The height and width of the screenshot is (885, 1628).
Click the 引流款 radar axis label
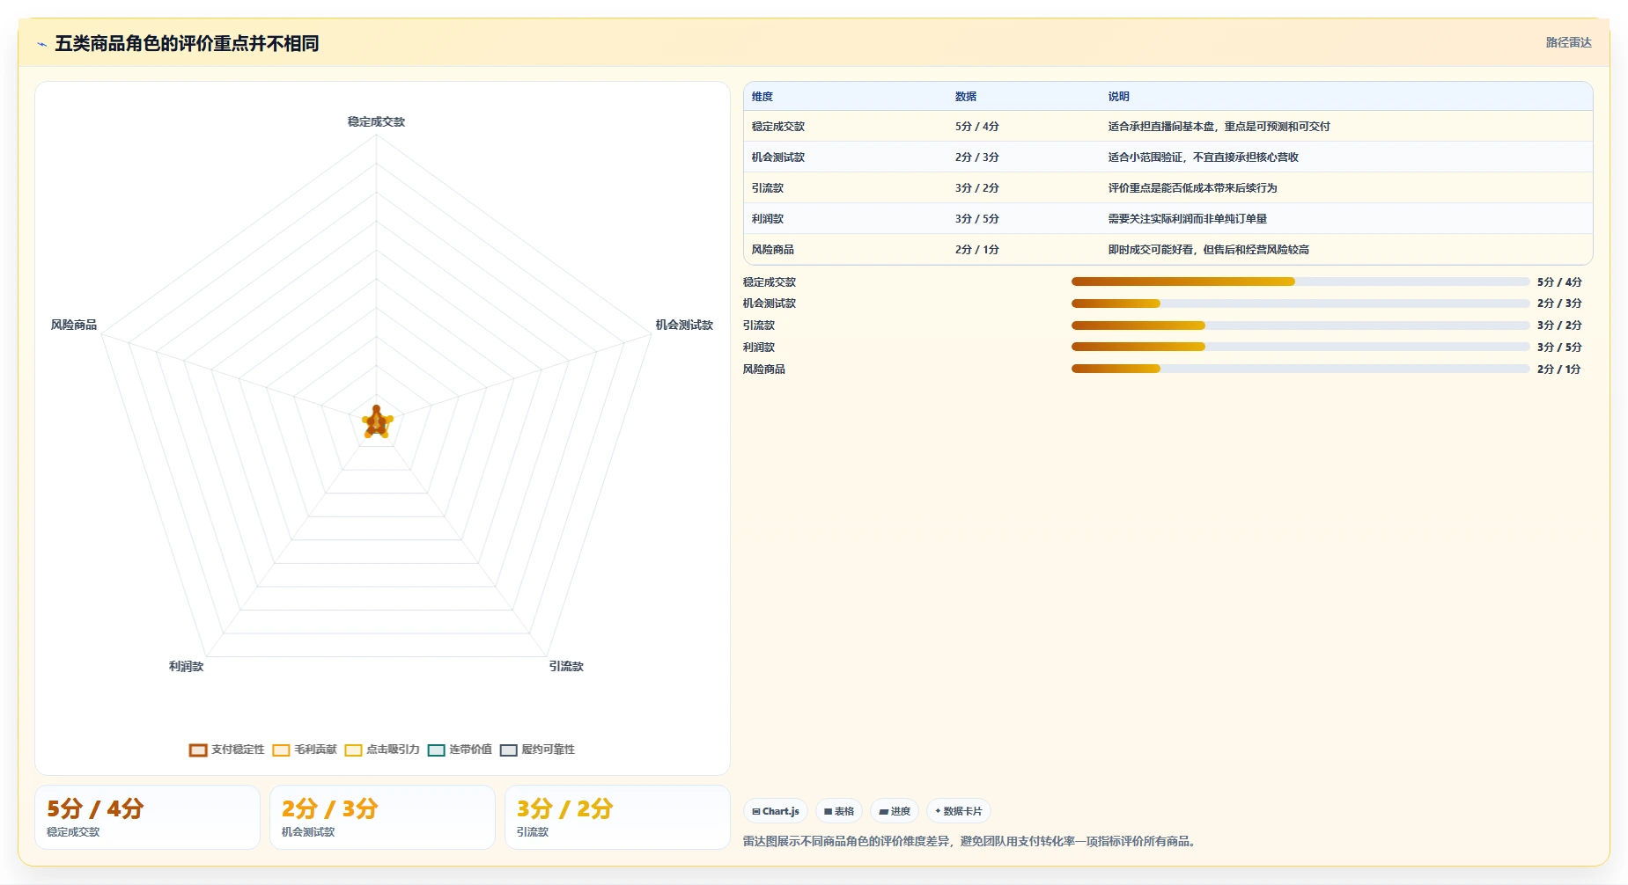tap(566, 667)
